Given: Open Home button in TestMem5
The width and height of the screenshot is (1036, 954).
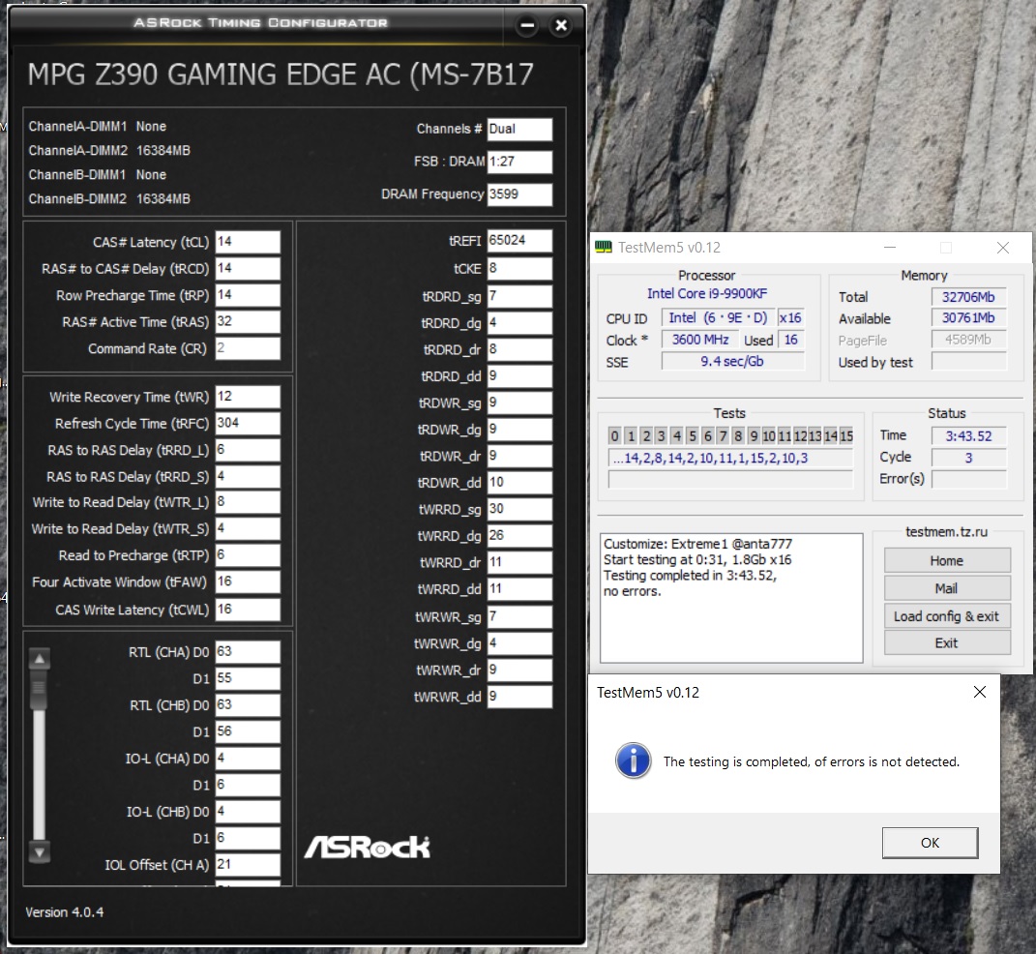Looking at the screenshot, I should click(x=947, y=560).
